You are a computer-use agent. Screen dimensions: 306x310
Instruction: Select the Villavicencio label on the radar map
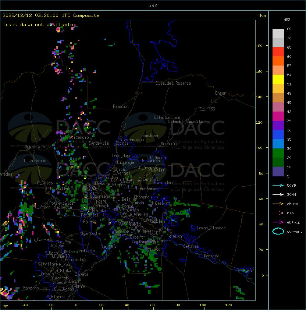point(75,137)
